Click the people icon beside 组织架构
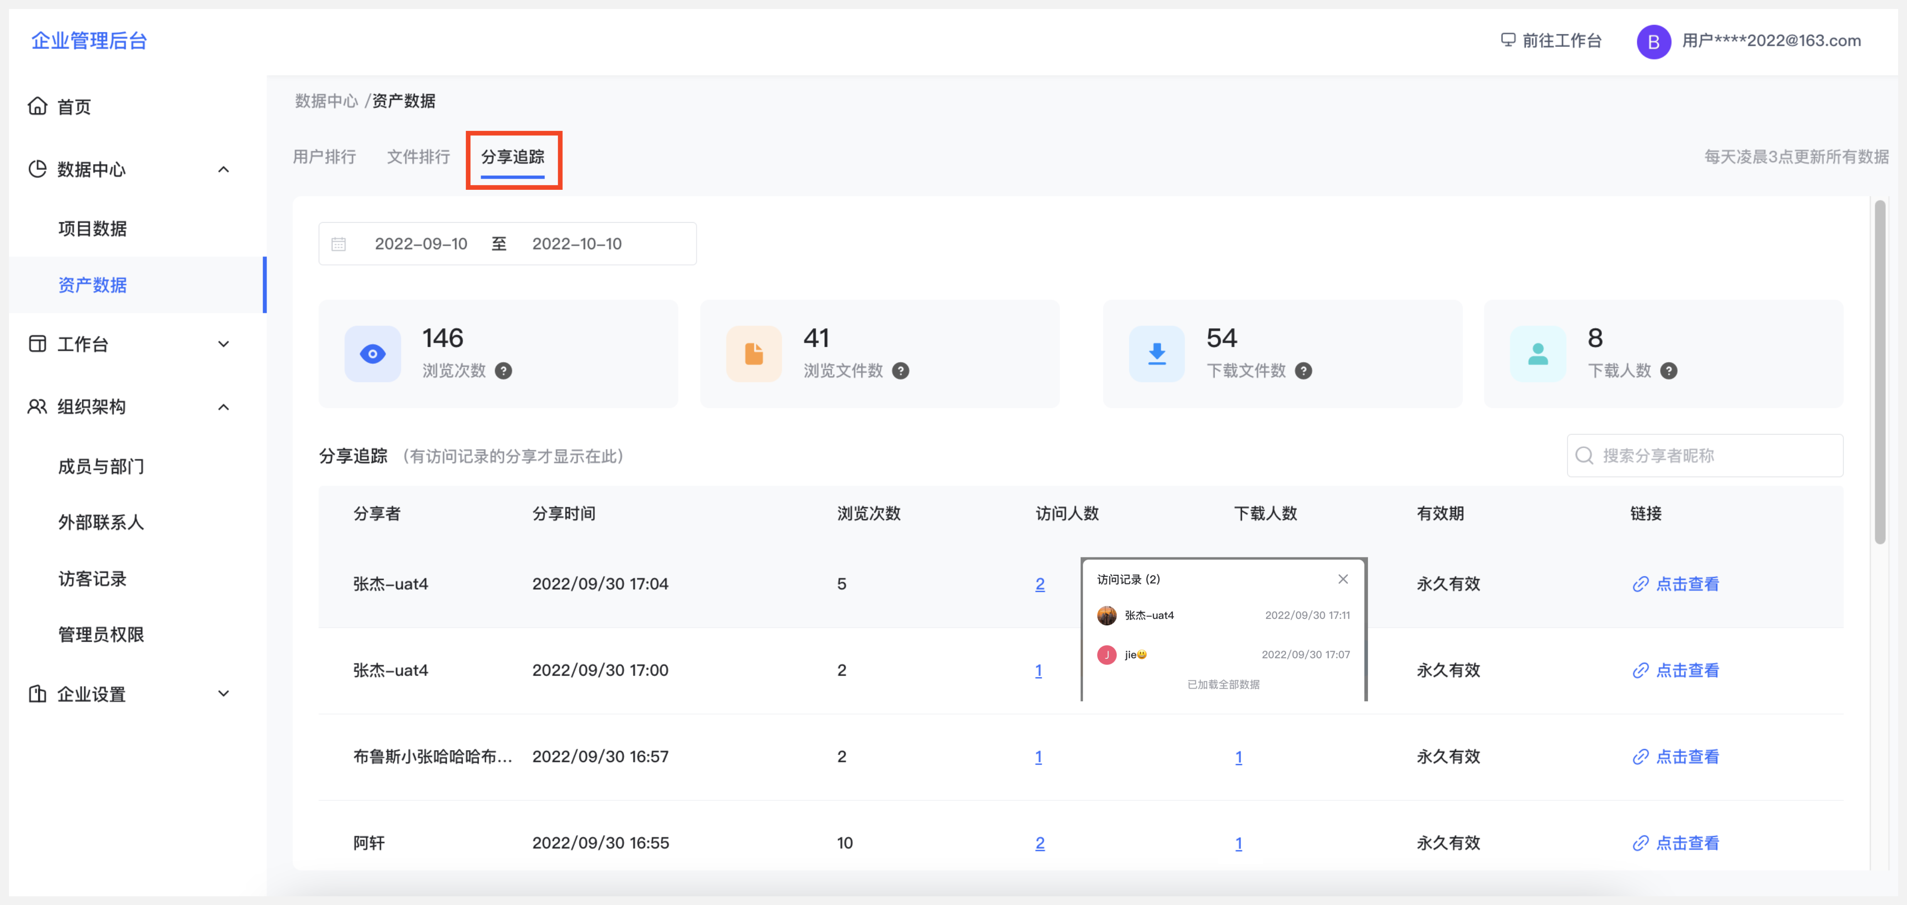Viewport: 1907px width, 905px height. 38,407
